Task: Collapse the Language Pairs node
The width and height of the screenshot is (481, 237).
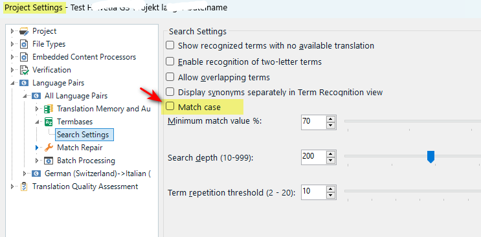Action: (12, 83)
